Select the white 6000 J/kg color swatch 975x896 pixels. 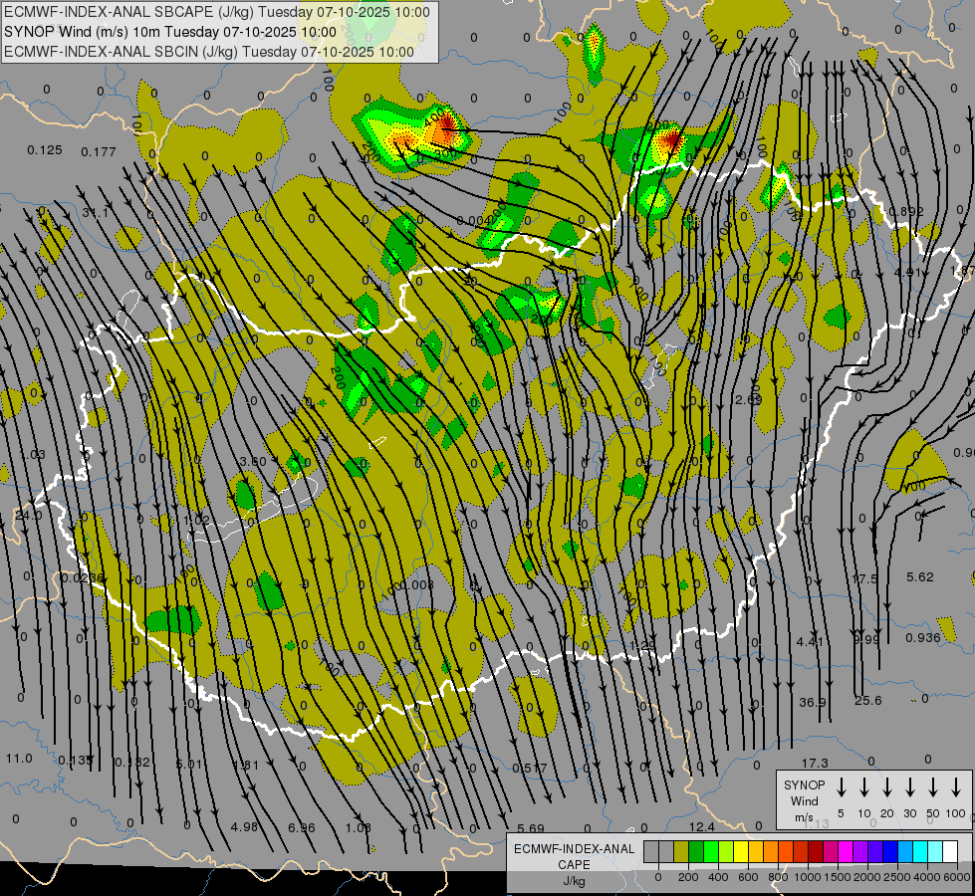tap(950, 851)
